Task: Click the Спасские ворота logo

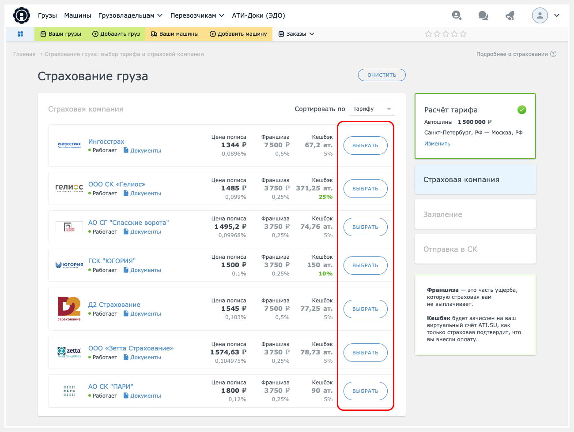Action: click(69, 227)
